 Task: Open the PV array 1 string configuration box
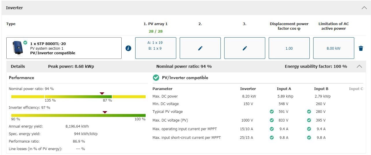pos(155,48)
